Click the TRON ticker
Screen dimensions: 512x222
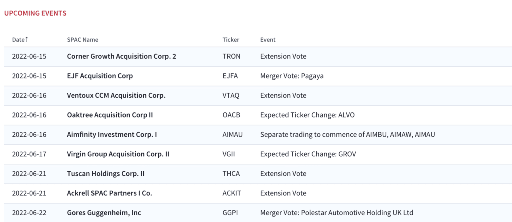(x=231, y=56)
